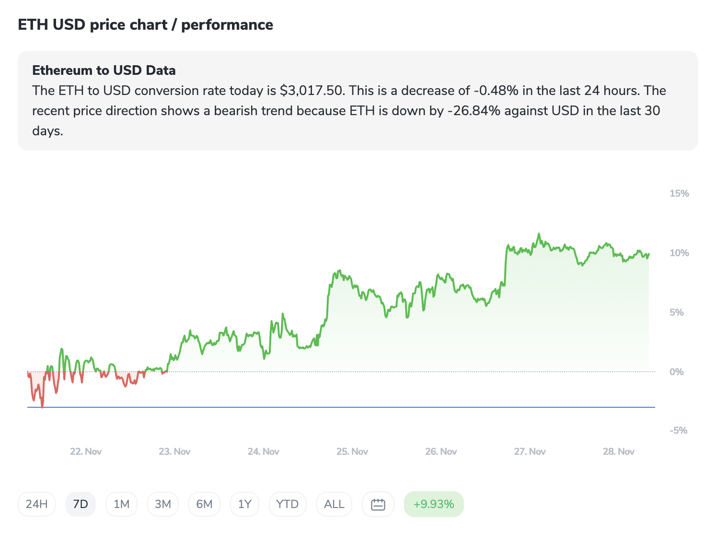The width and height of the screenshot is (716, 544).
Task: Click the ETH USD price chart title
Action: 146,25
